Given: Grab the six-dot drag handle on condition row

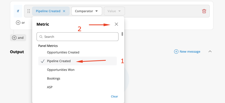Looking at the screenshot, I should [29, 11].
